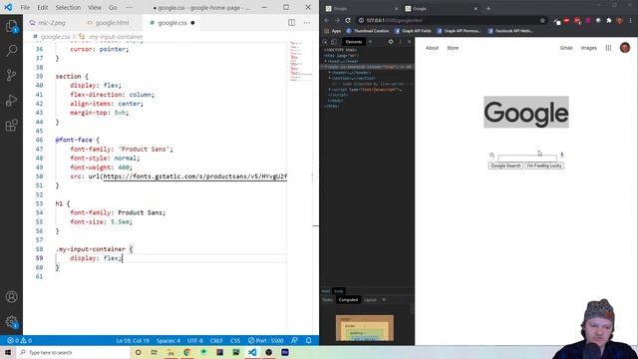Open the Gmail link on Google page
The width and height of the screenshot is (638, 359).
(566, 48)
